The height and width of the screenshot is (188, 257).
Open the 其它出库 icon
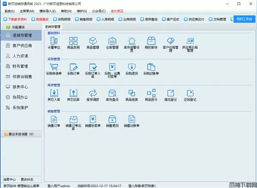pyautogui.click(x=73, y=93)
